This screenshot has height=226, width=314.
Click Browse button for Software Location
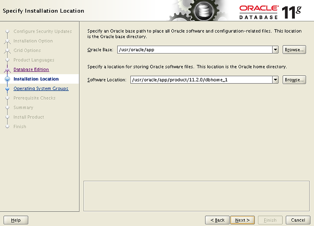point(294,80)
